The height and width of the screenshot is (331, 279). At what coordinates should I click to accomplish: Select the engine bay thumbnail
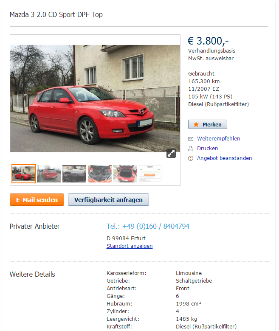[100, 174]
